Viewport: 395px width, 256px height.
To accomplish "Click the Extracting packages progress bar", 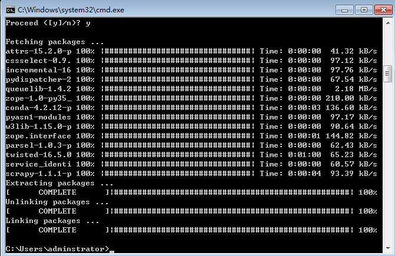I will pyautogui.click(x=232, y=192).
